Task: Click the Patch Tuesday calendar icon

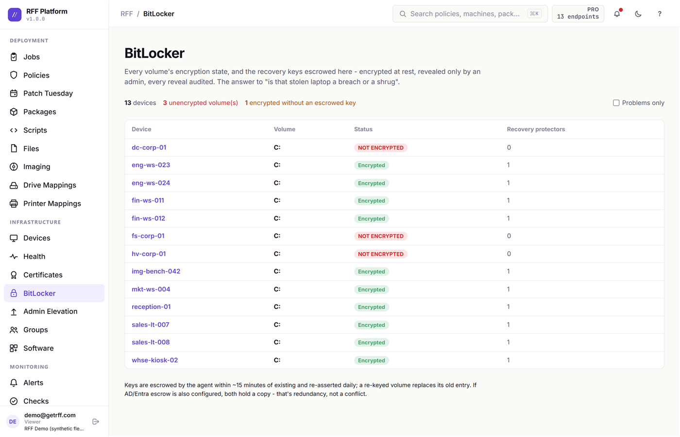Action: 14,93
